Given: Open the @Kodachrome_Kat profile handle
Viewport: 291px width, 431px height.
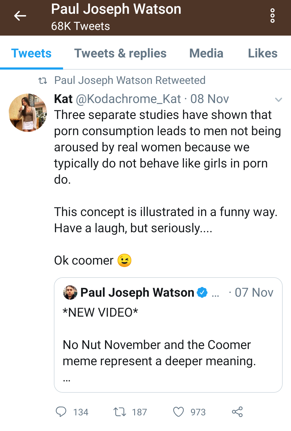Looking at the screenshot, I should point(128,99).
